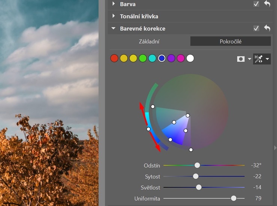Expand the Tonální křivka section
277x206 pixels.
click(113, 16)
